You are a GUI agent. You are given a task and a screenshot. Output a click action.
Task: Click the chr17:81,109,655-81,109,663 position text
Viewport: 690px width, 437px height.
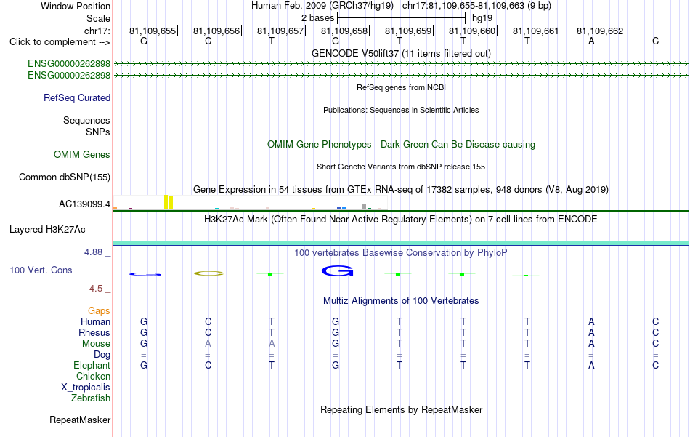click(476, 6)
